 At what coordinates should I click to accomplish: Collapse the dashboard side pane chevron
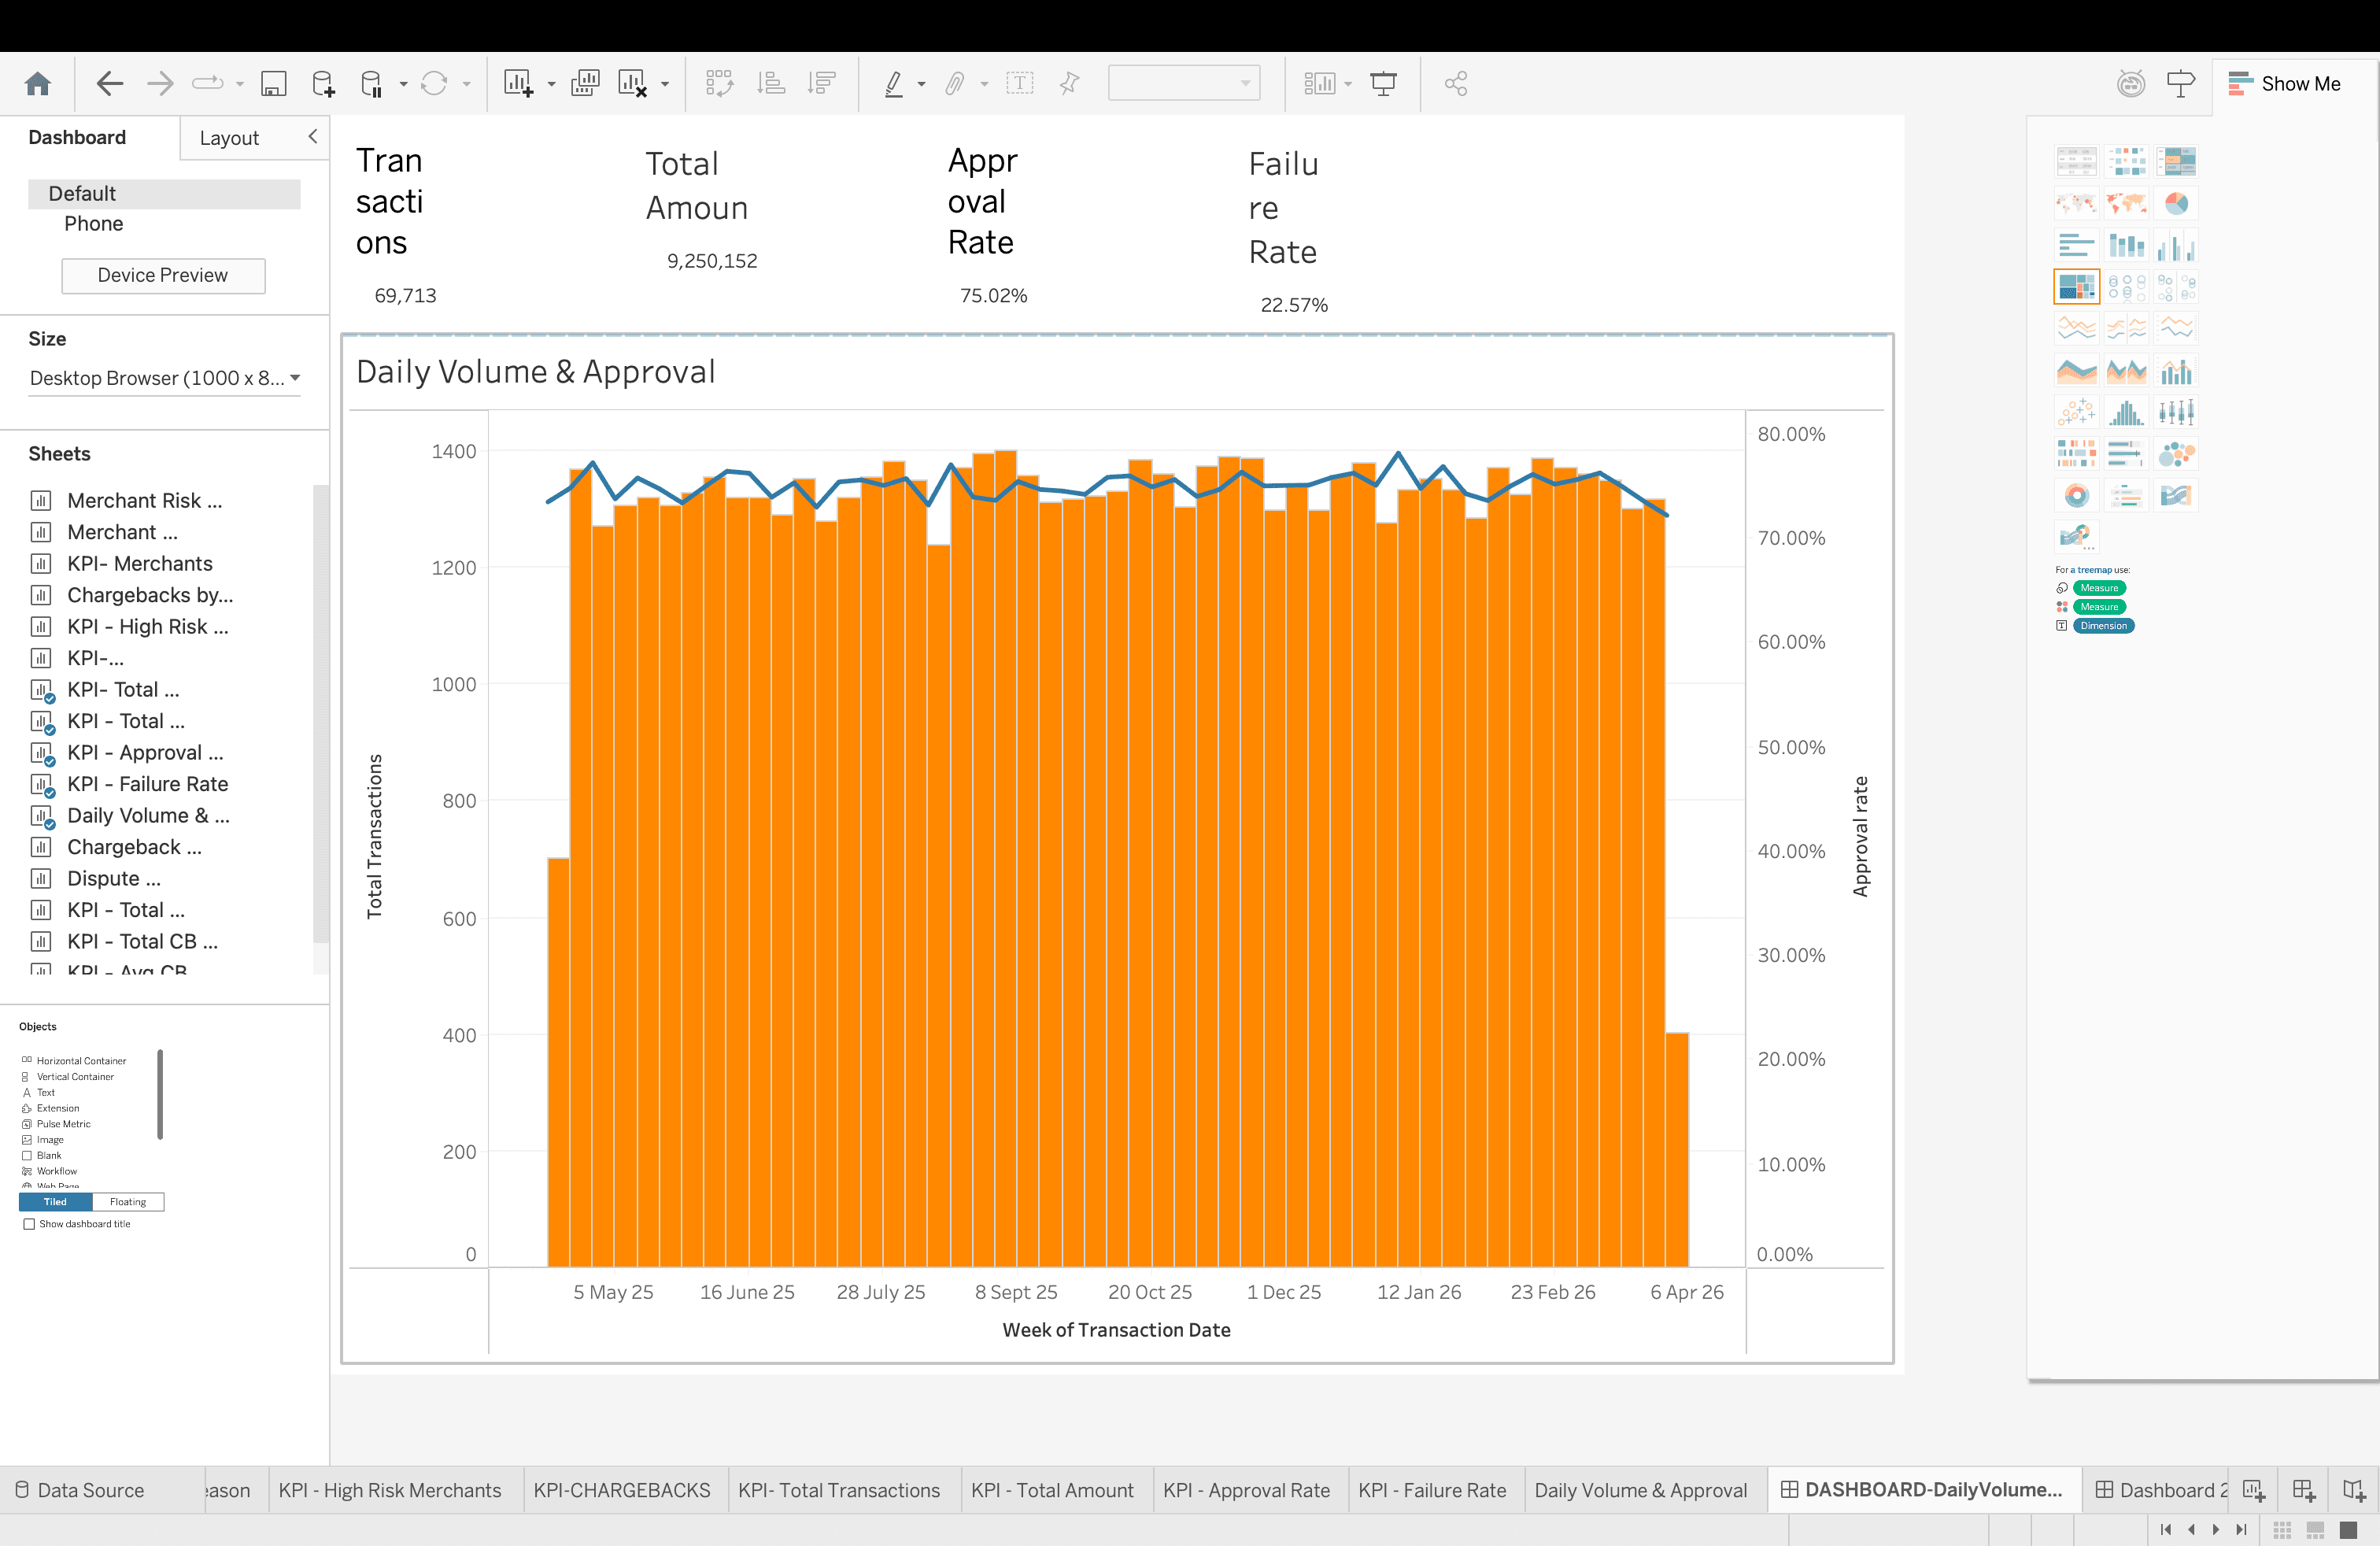313,136
